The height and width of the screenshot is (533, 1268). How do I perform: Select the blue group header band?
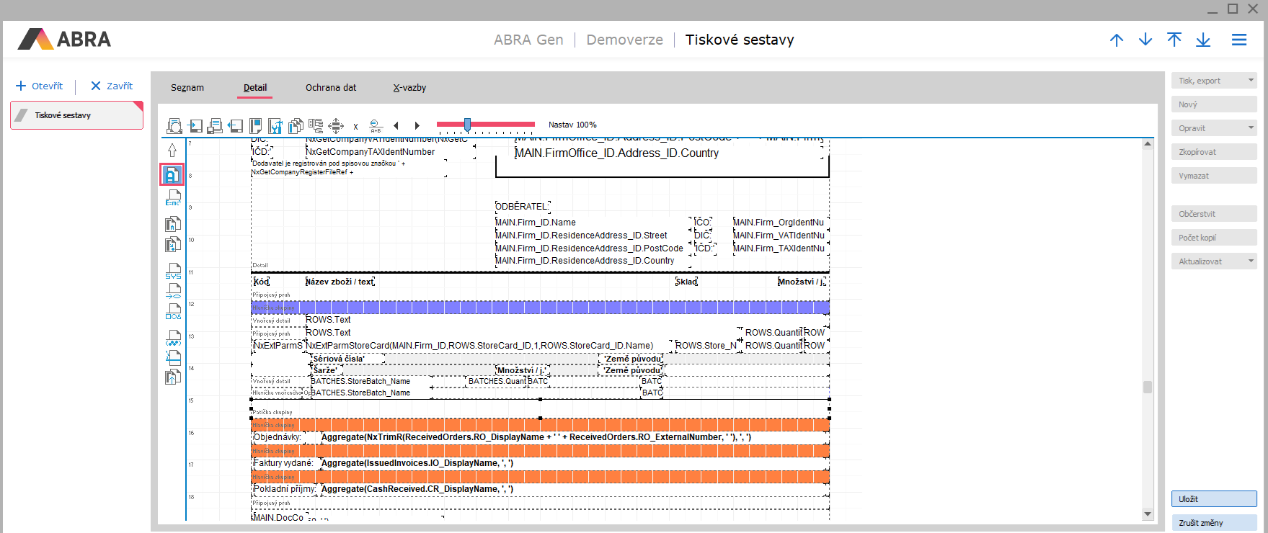tap(540, 308)
